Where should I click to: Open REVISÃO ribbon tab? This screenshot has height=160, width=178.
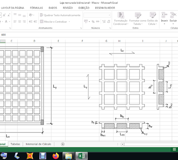click(x=68, y=8)
